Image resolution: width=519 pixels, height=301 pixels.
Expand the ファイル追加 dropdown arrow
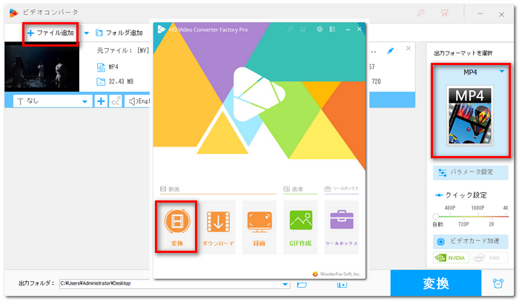point(87,33)
